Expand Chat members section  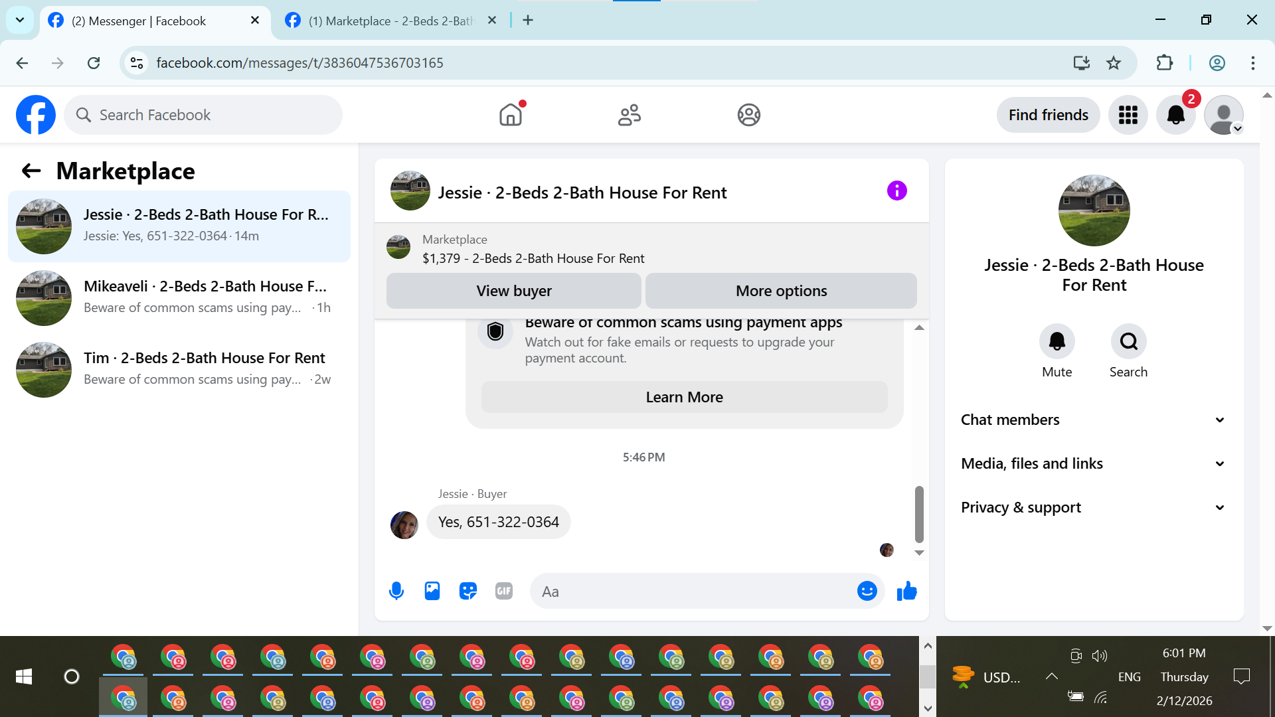(1094, 420)
